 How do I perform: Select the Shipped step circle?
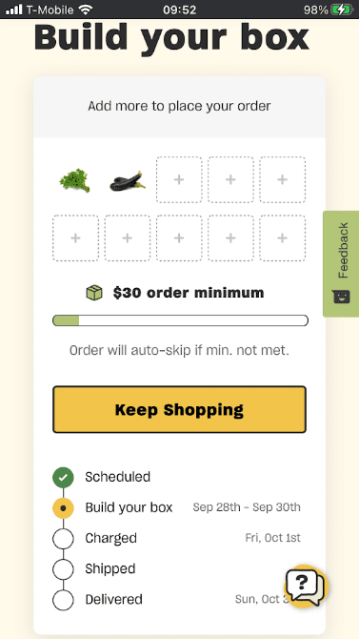63,569
